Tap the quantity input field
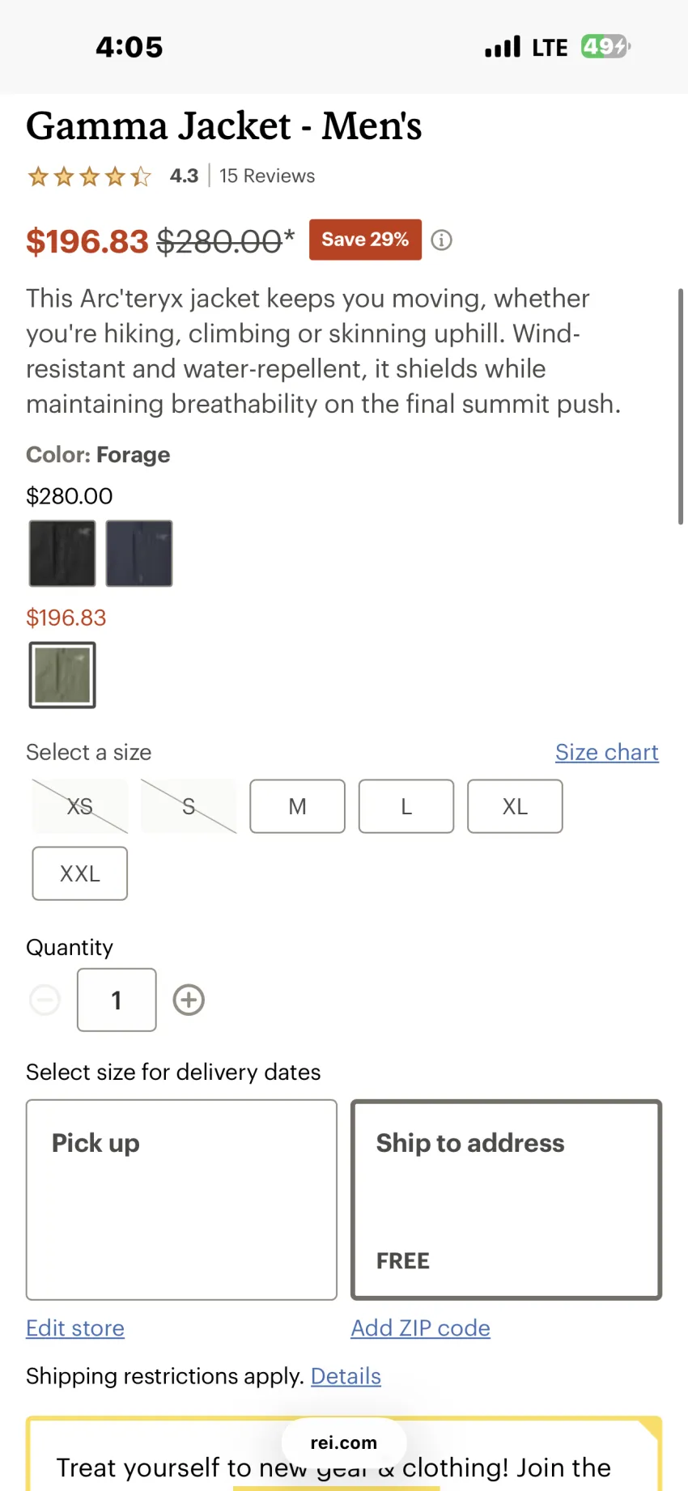The width and height of the screenshot is (688, 1491). pyautogui.click(x=117, y=1000)
